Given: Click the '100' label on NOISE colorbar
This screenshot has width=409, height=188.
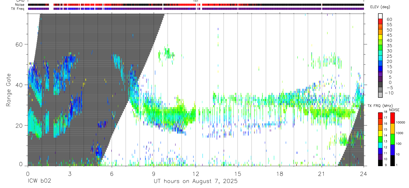Looking at the screenshot, I should point(399,144).
